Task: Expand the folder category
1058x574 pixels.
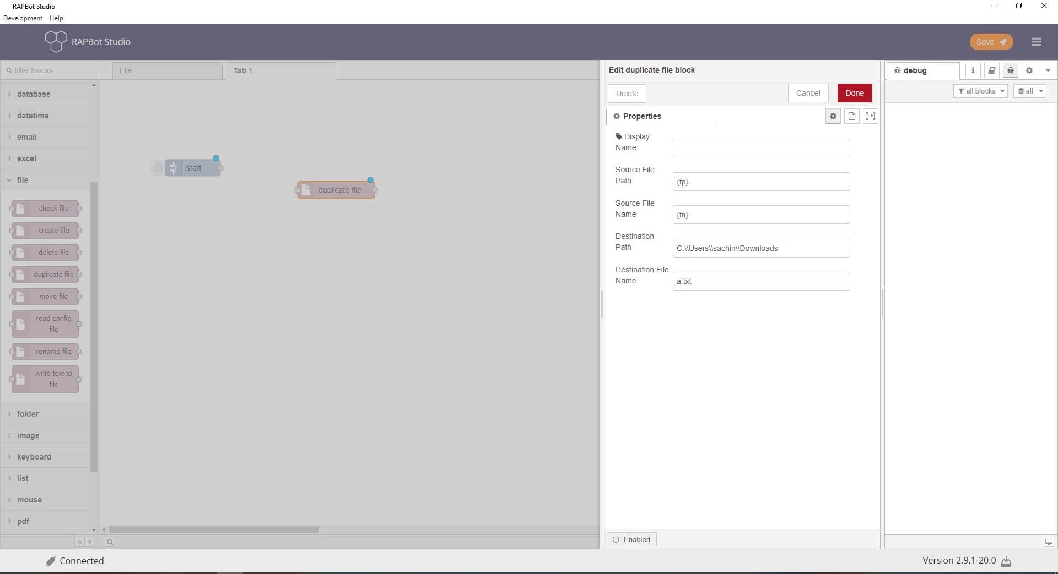Action: [45, 414]
